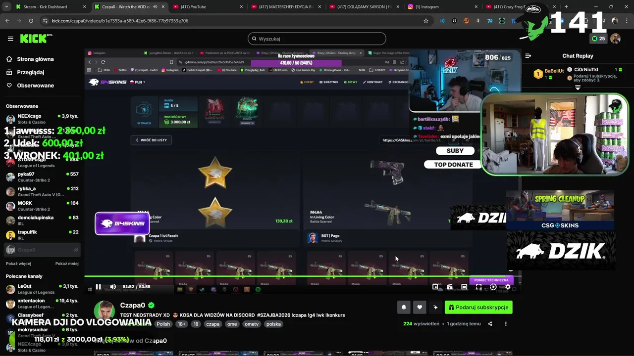Open MORK followed channel
Viewport: 634px width, 356px height.
pos(42,206)
